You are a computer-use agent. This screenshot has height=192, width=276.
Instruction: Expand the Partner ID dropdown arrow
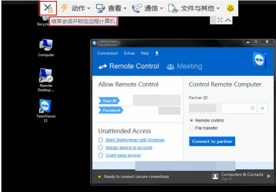click(x=262, y=108)
